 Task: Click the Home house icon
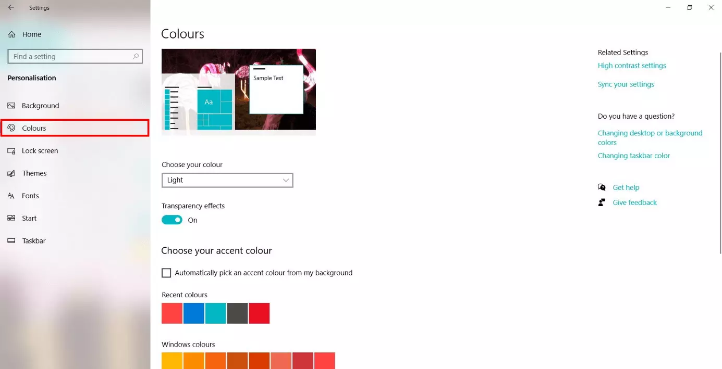(11, 34)
